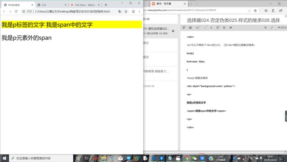Select the 011.属性选择器022 note in the list
The height and width of the screenshot is (162, 287).
click(x=161, y=31)
